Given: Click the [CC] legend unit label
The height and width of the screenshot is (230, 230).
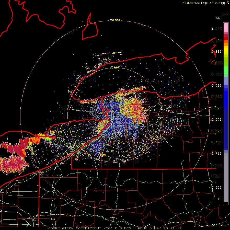Looking at the screenshot, I should (x=218, y=18).
